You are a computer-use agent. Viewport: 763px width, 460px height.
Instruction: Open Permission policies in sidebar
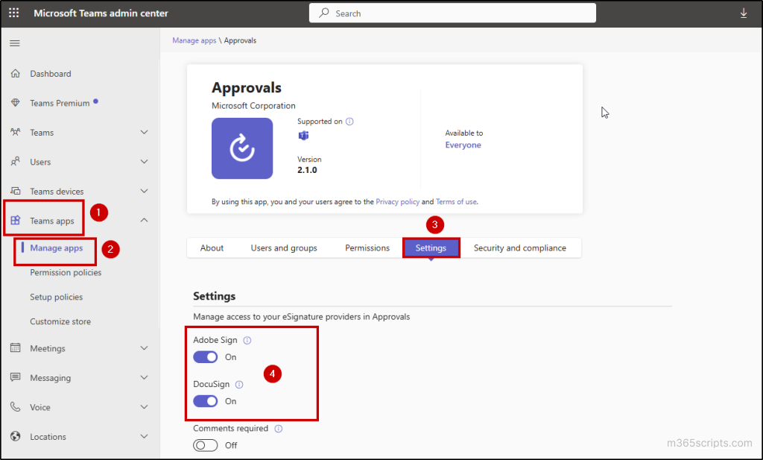[66, 273]
